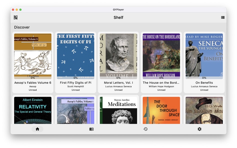The width and height of the screenshot is (237, 148).
Task: Open Einstein Relativity book cover
Action: 33,110
